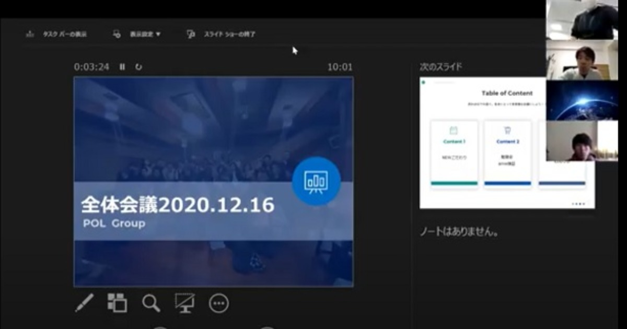Click the top participant video tile

point(582,20)
